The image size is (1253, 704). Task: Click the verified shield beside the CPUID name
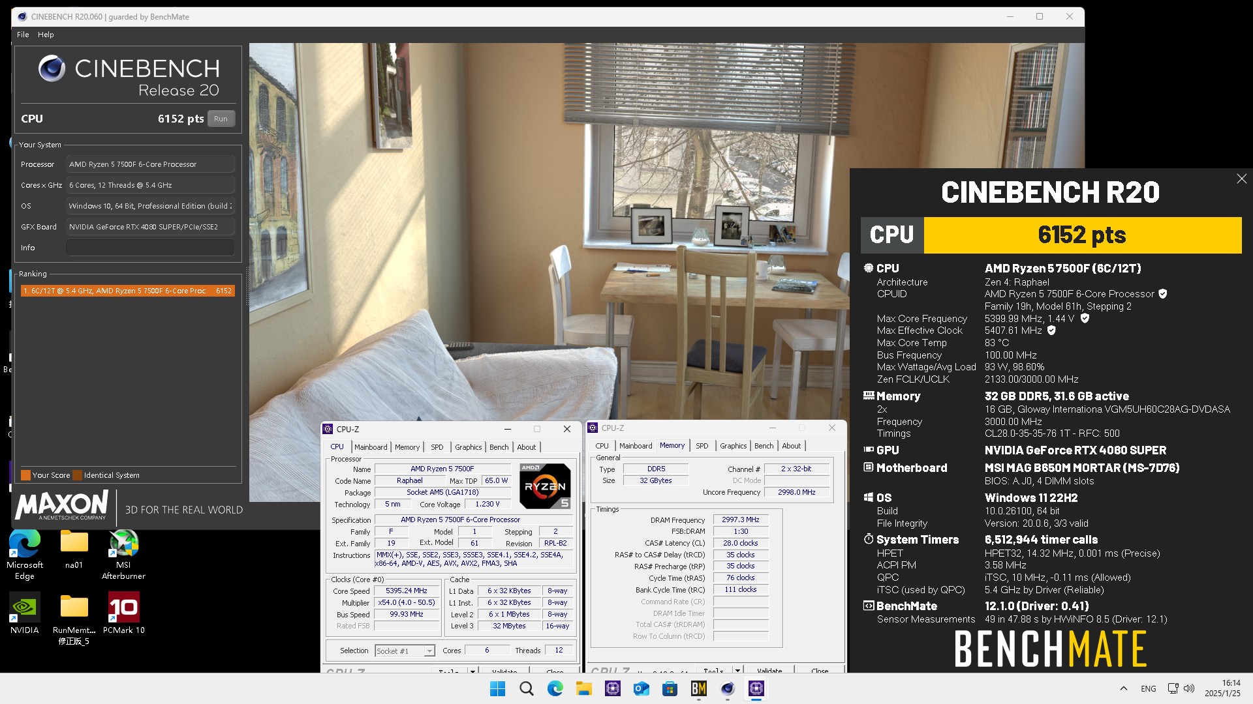point(1163,294)
